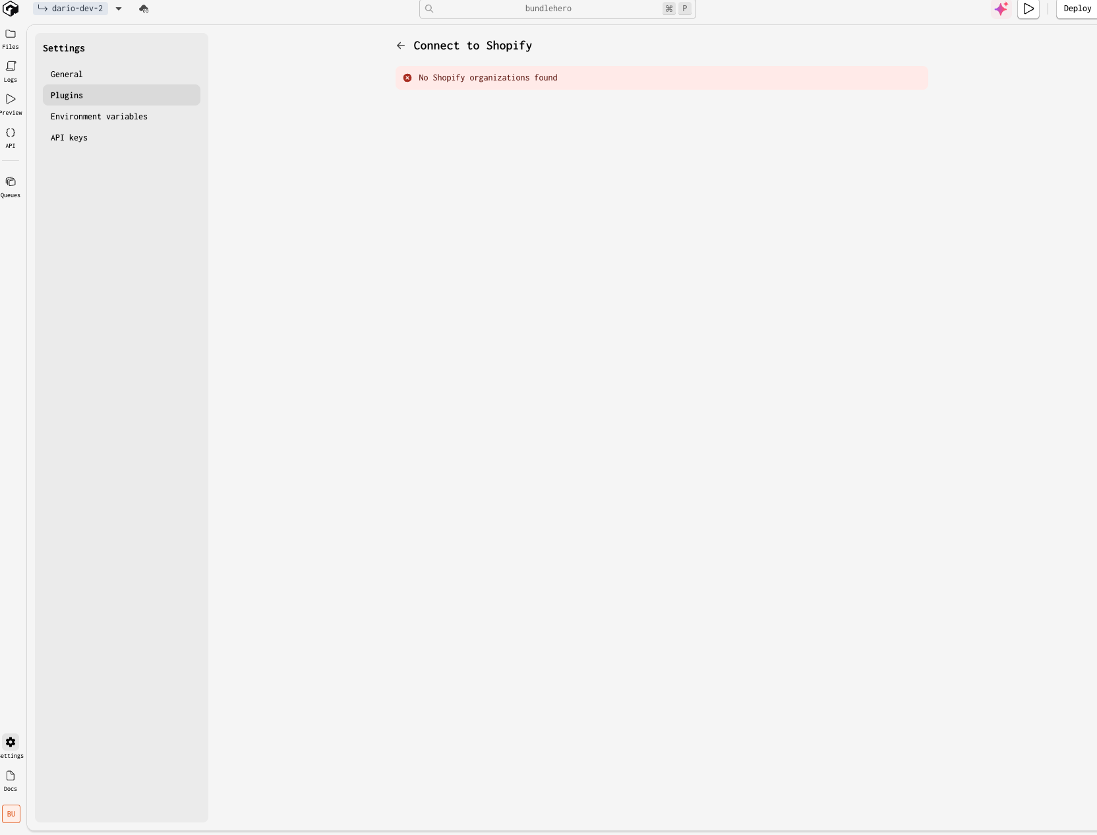Expand the environment dropdown arrow
The height and width of the screenshot is (835, 1097).
point(119,9)
